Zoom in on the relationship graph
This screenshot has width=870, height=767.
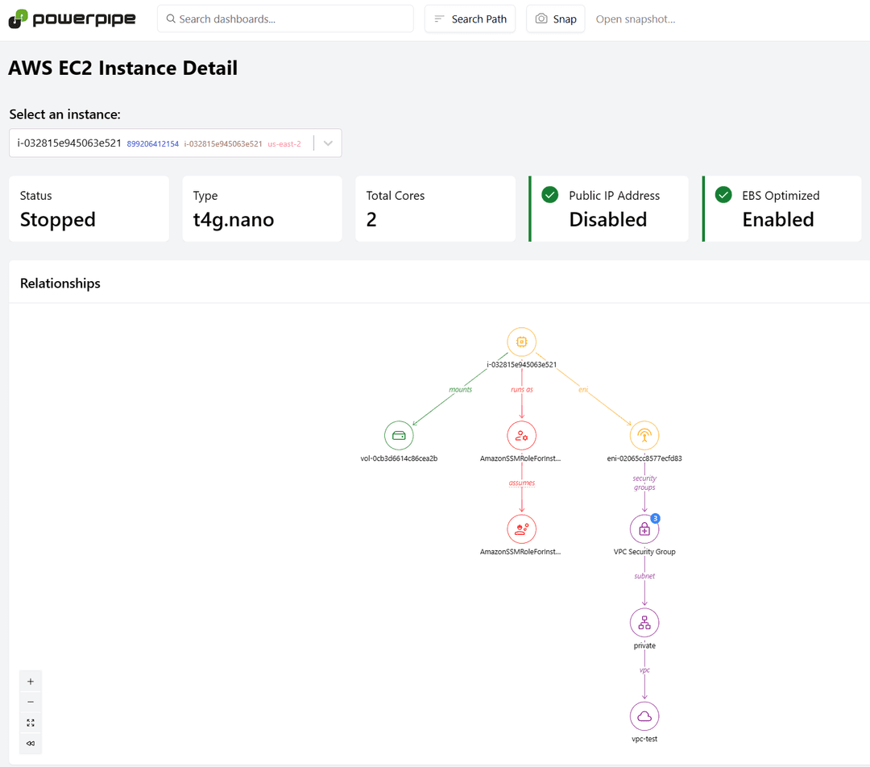[30, 681]
